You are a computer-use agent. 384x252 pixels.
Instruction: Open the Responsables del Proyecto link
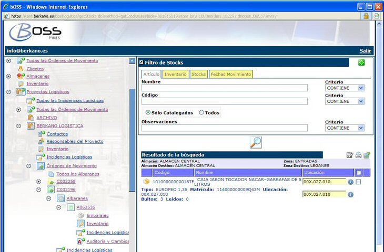(75, 141)
